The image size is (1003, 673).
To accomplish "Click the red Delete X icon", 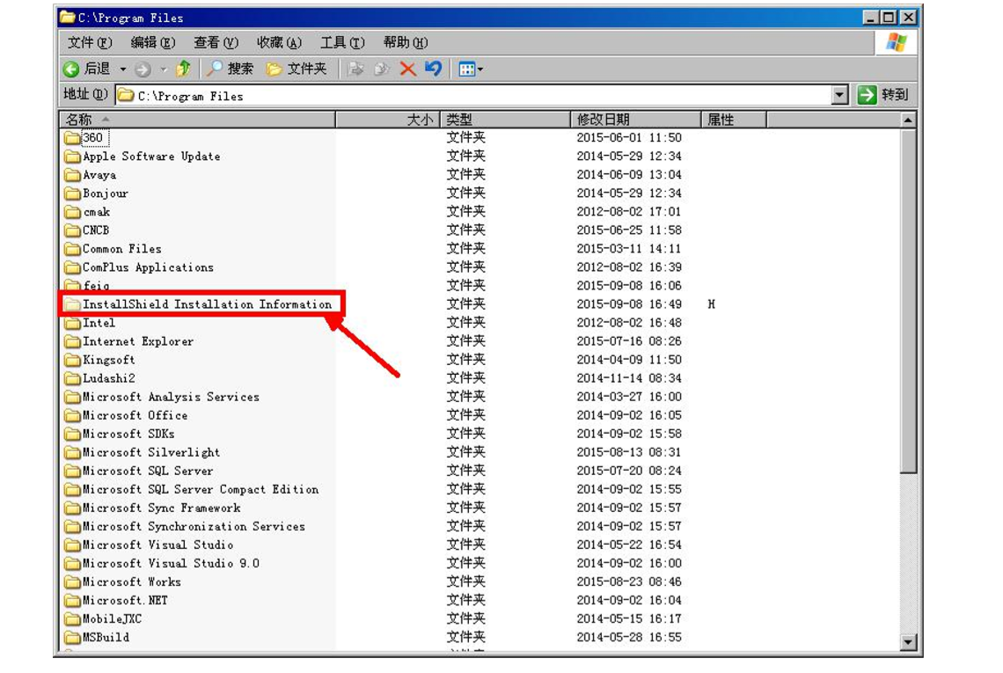I will tap(407, 69).
